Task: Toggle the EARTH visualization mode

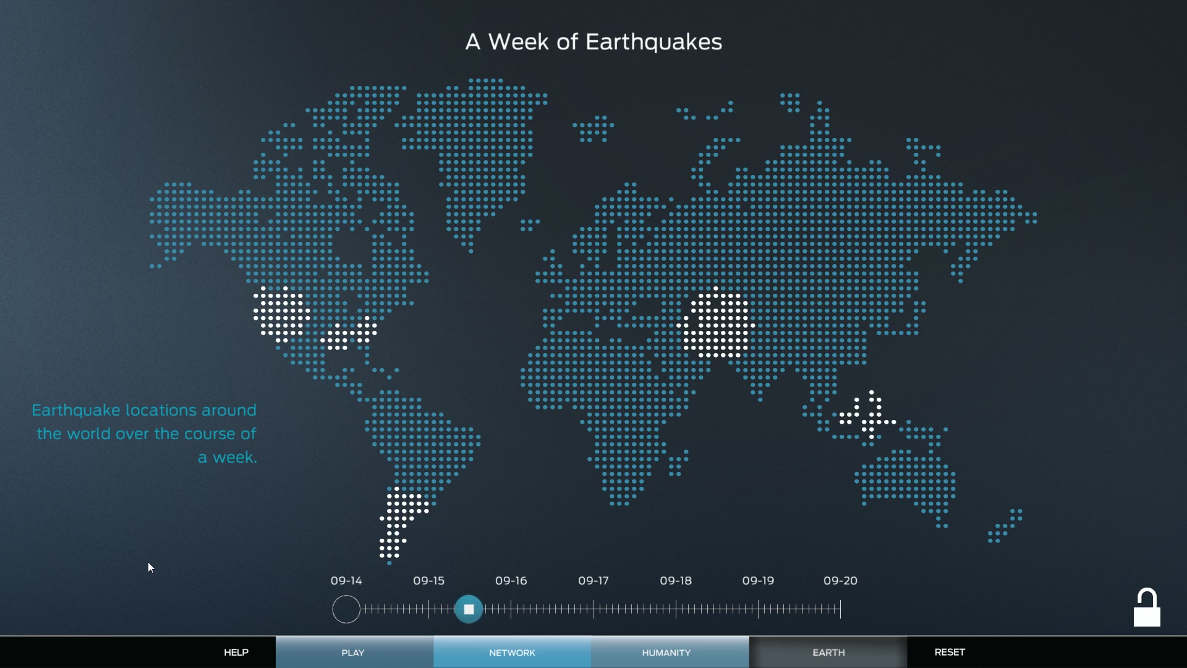Action: tap(828, 652)
